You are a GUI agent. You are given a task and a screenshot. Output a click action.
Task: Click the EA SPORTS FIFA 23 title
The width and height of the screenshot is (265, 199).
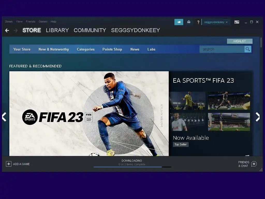[203, 81]
